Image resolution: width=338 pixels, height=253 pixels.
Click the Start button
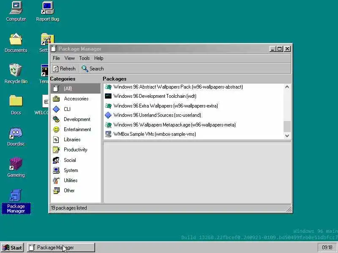(12, 248)
